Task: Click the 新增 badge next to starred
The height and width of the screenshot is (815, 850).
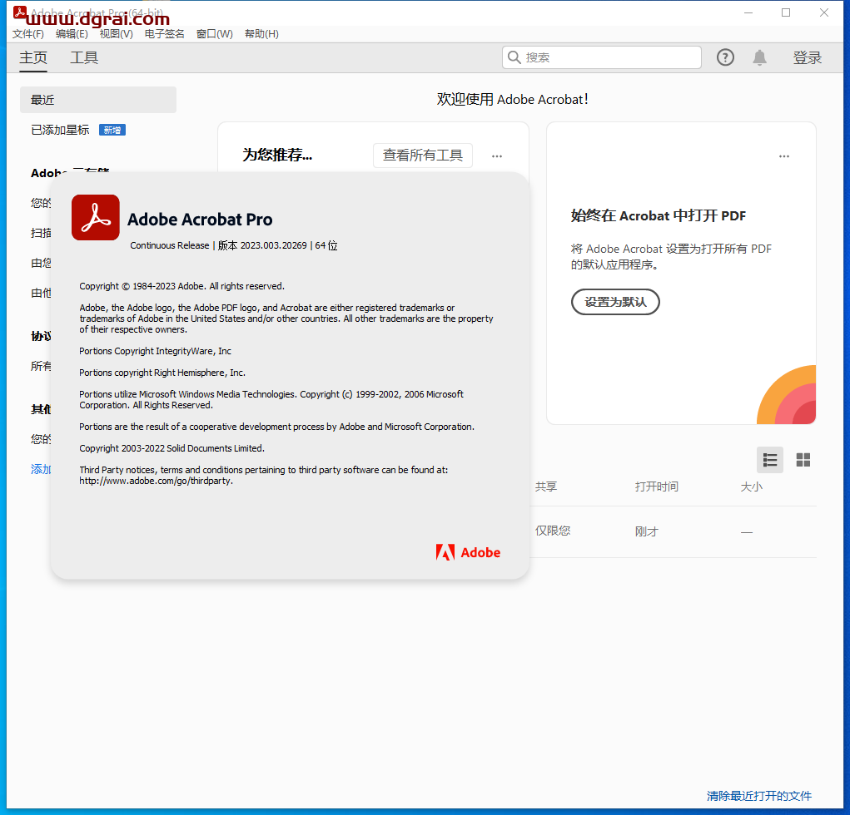Action: (x=112, y=130)
